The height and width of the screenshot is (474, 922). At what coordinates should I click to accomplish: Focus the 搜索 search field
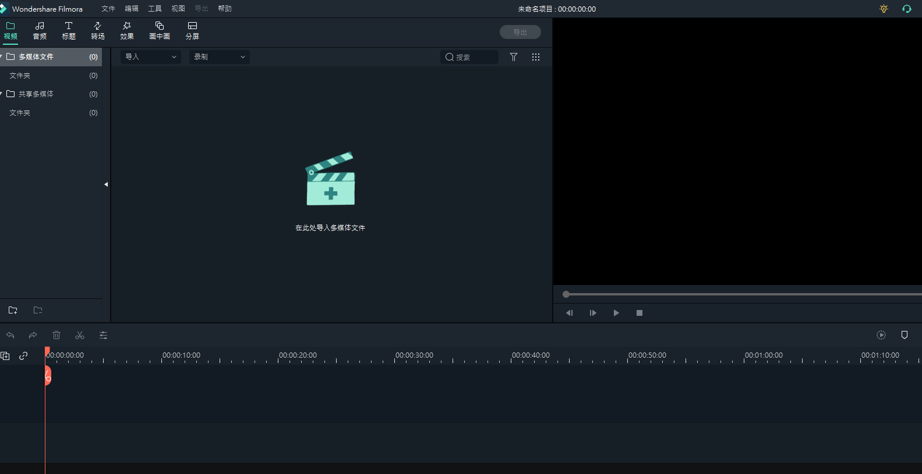click(469, 57)
